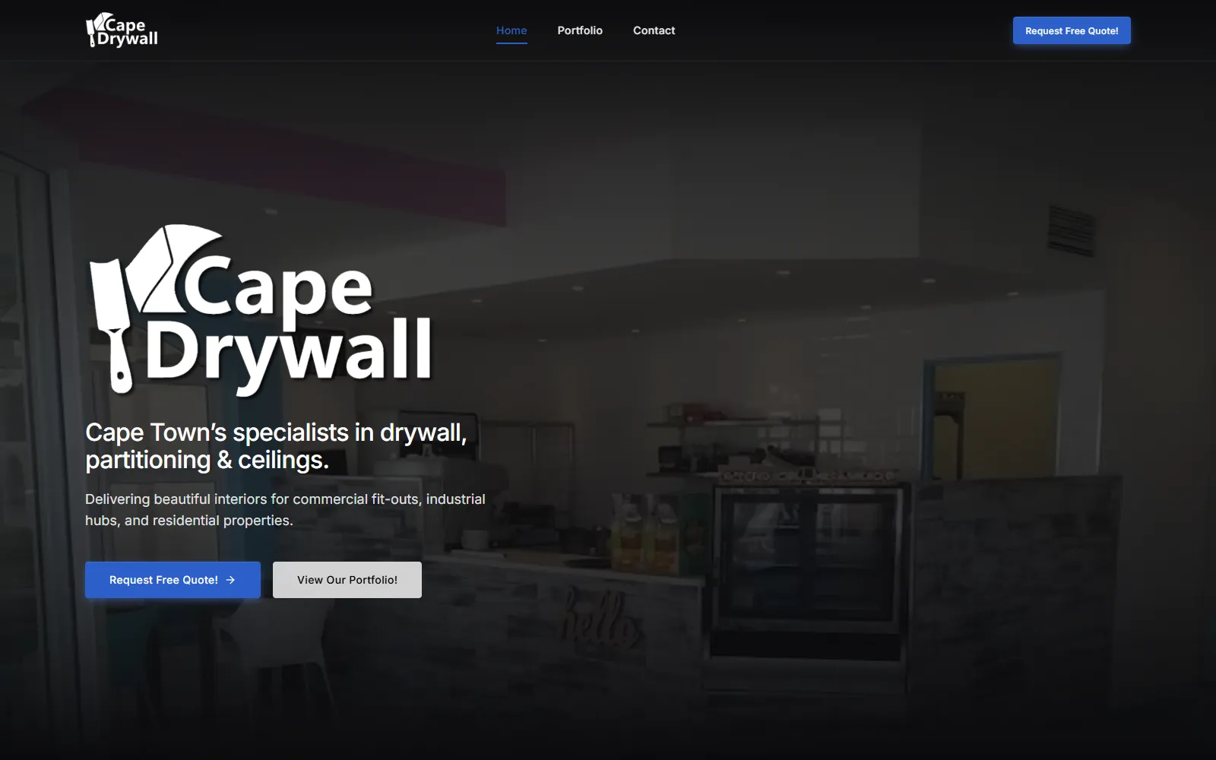Click the arrow icon inside hero quote button
The height and width of the screenshot is (760, 1216).
[230, 580]
